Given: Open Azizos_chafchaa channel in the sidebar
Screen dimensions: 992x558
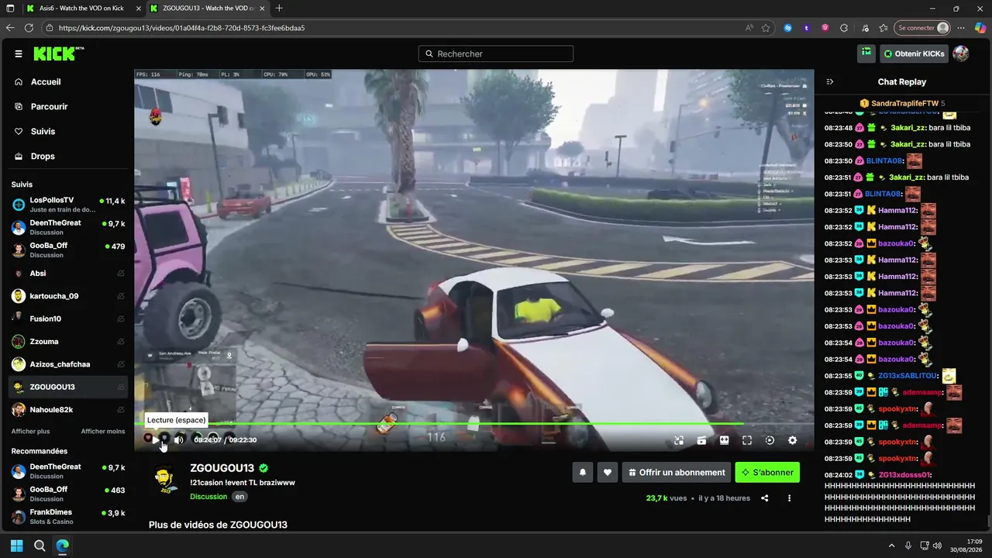Looking at the screenshot, I should click(x=68, y=364).
